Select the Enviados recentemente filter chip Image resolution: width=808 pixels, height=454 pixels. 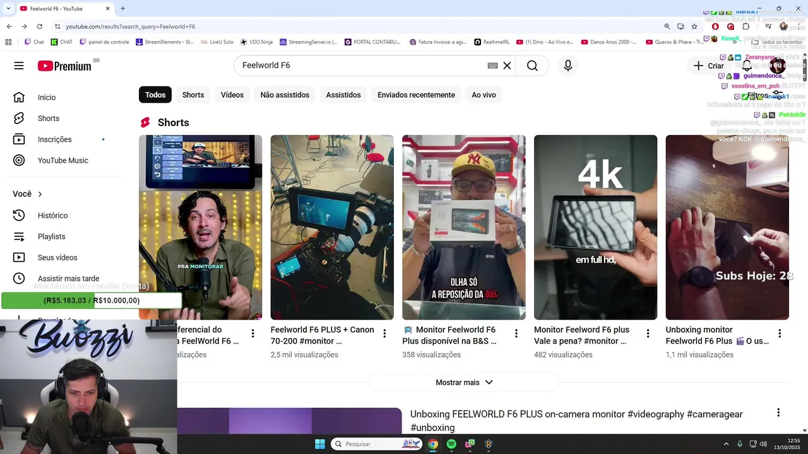tap(416, 95)
